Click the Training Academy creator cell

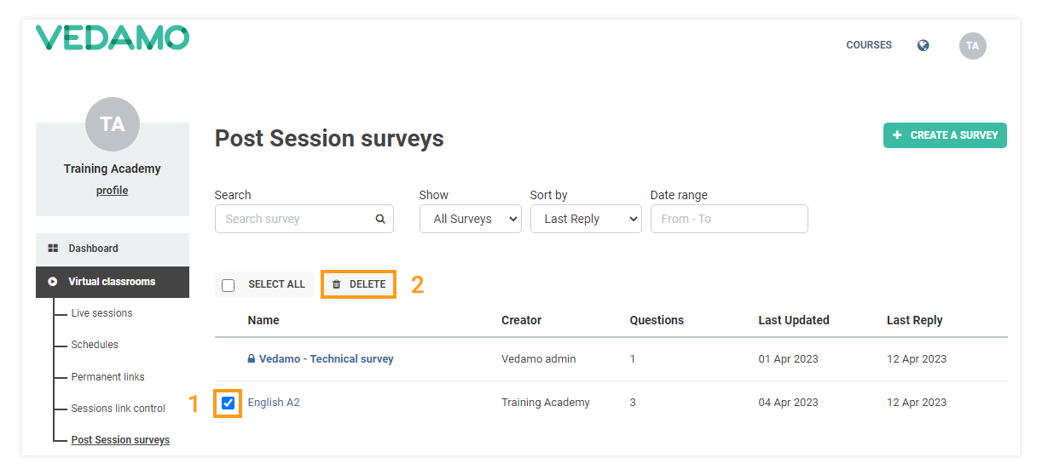coord(546,403)
